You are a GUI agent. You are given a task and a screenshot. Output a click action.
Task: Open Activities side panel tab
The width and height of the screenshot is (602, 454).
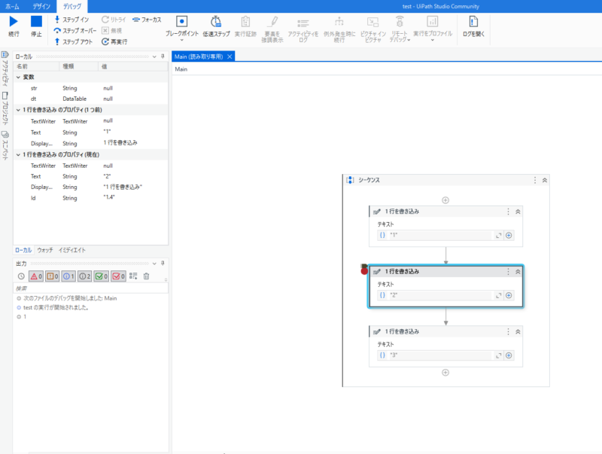coord(5,68)
